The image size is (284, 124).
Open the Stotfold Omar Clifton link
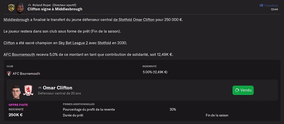point(134,20)
